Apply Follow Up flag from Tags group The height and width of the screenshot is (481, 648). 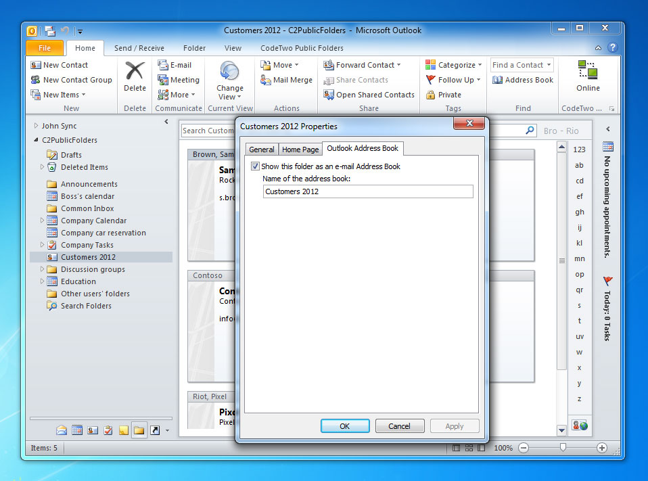452,80
